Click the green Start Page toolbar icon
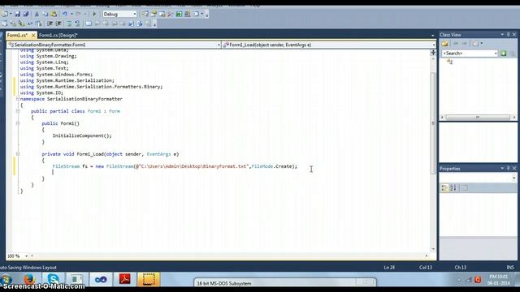 179,14
